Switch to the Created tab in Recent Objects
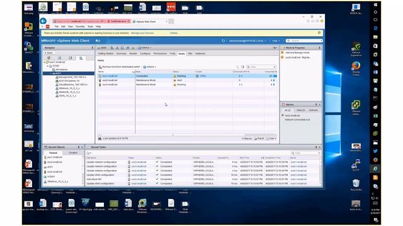Screen dimensions: 403x226 [x=73, y=153]
